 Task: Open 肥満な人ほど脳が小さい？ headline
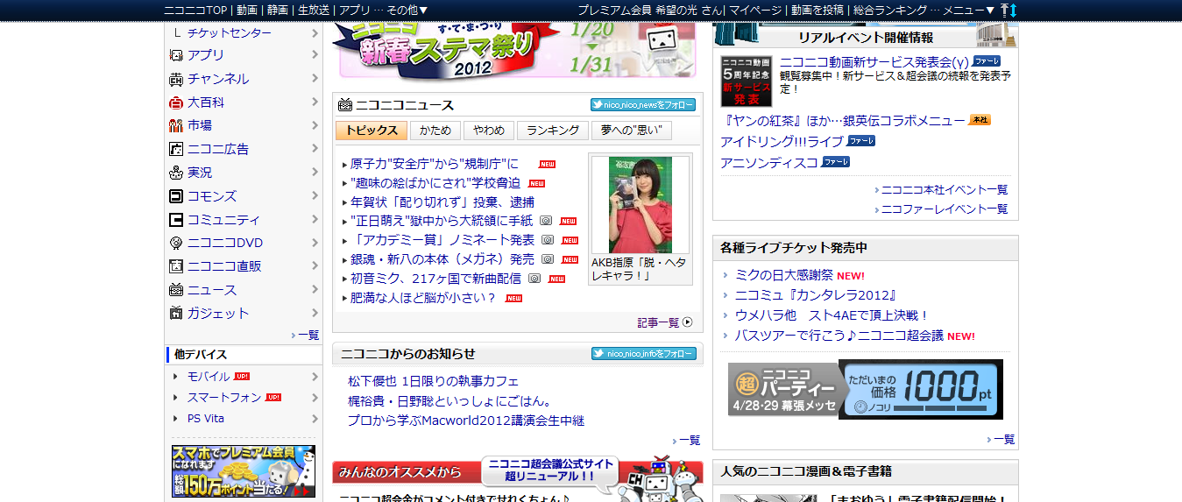coord(423,298)
